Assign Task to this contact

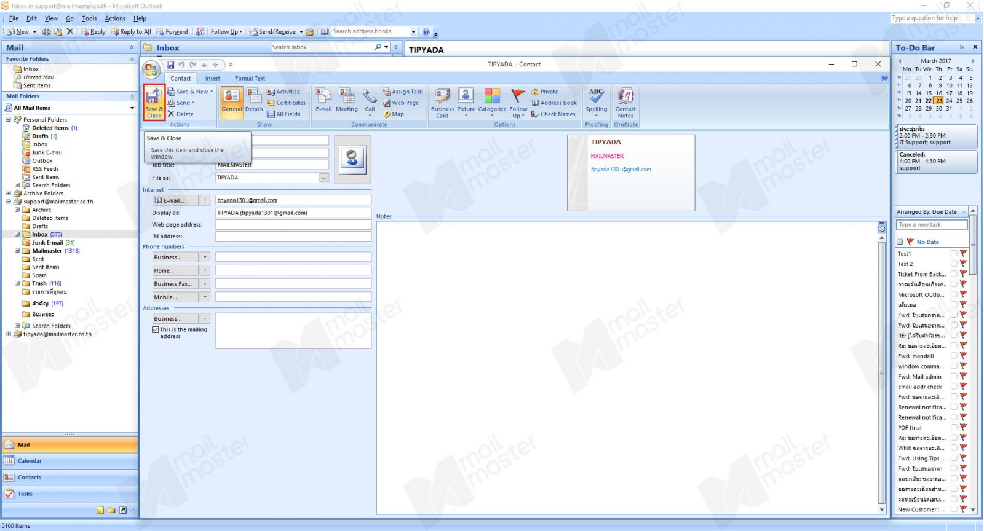[402, 92]
